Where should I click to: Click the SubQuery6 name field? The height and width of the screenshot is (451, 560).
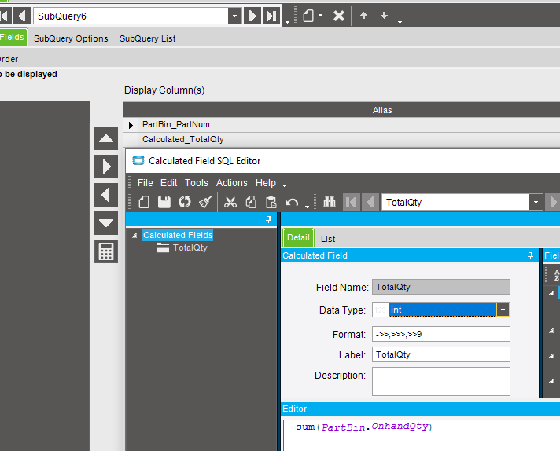pos(131,16)
